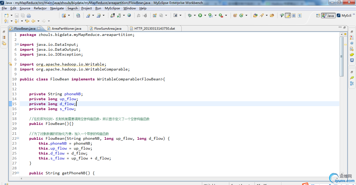The width and height of the screenshot is (356, 185).
Task: Open dropdown next to New Java Class icon
Action: tap(246, 16)
